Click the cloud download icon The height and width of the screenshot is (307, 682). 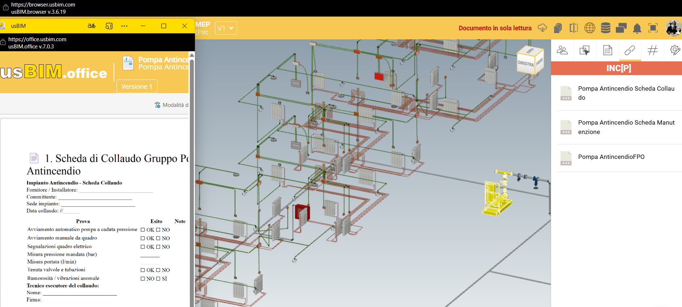542,28
